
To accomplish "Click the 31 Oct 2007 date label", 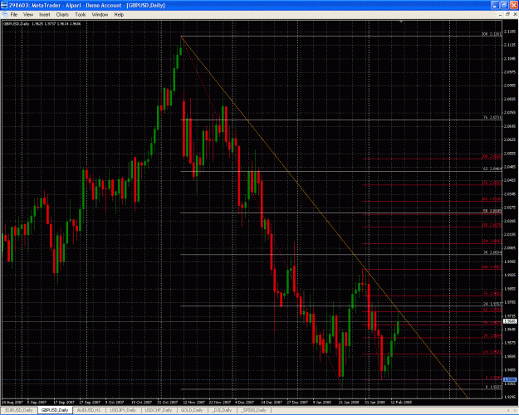I will (x=168, y=402).
